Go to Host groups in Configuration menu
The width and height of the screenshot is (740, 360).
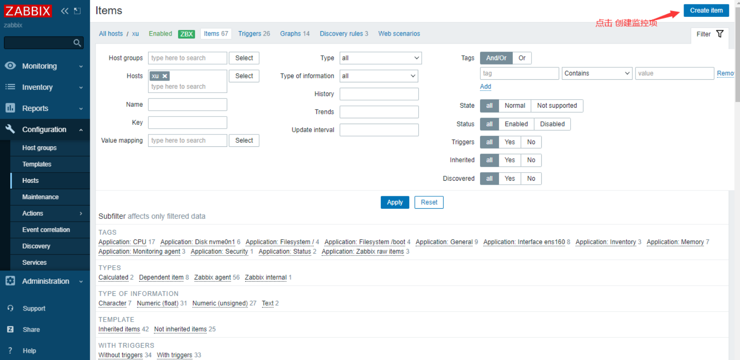click(x=40, y=148)
